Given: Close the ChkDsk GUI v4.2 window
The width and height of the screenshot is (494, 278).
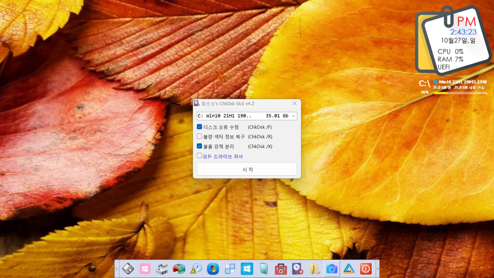Looking at the screenshot, I should (x=295, y=103).
